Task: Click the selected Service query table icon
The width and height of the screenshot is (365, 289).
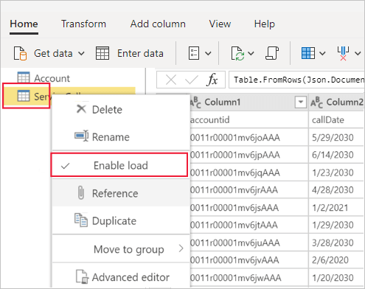Action: point(24,96)
